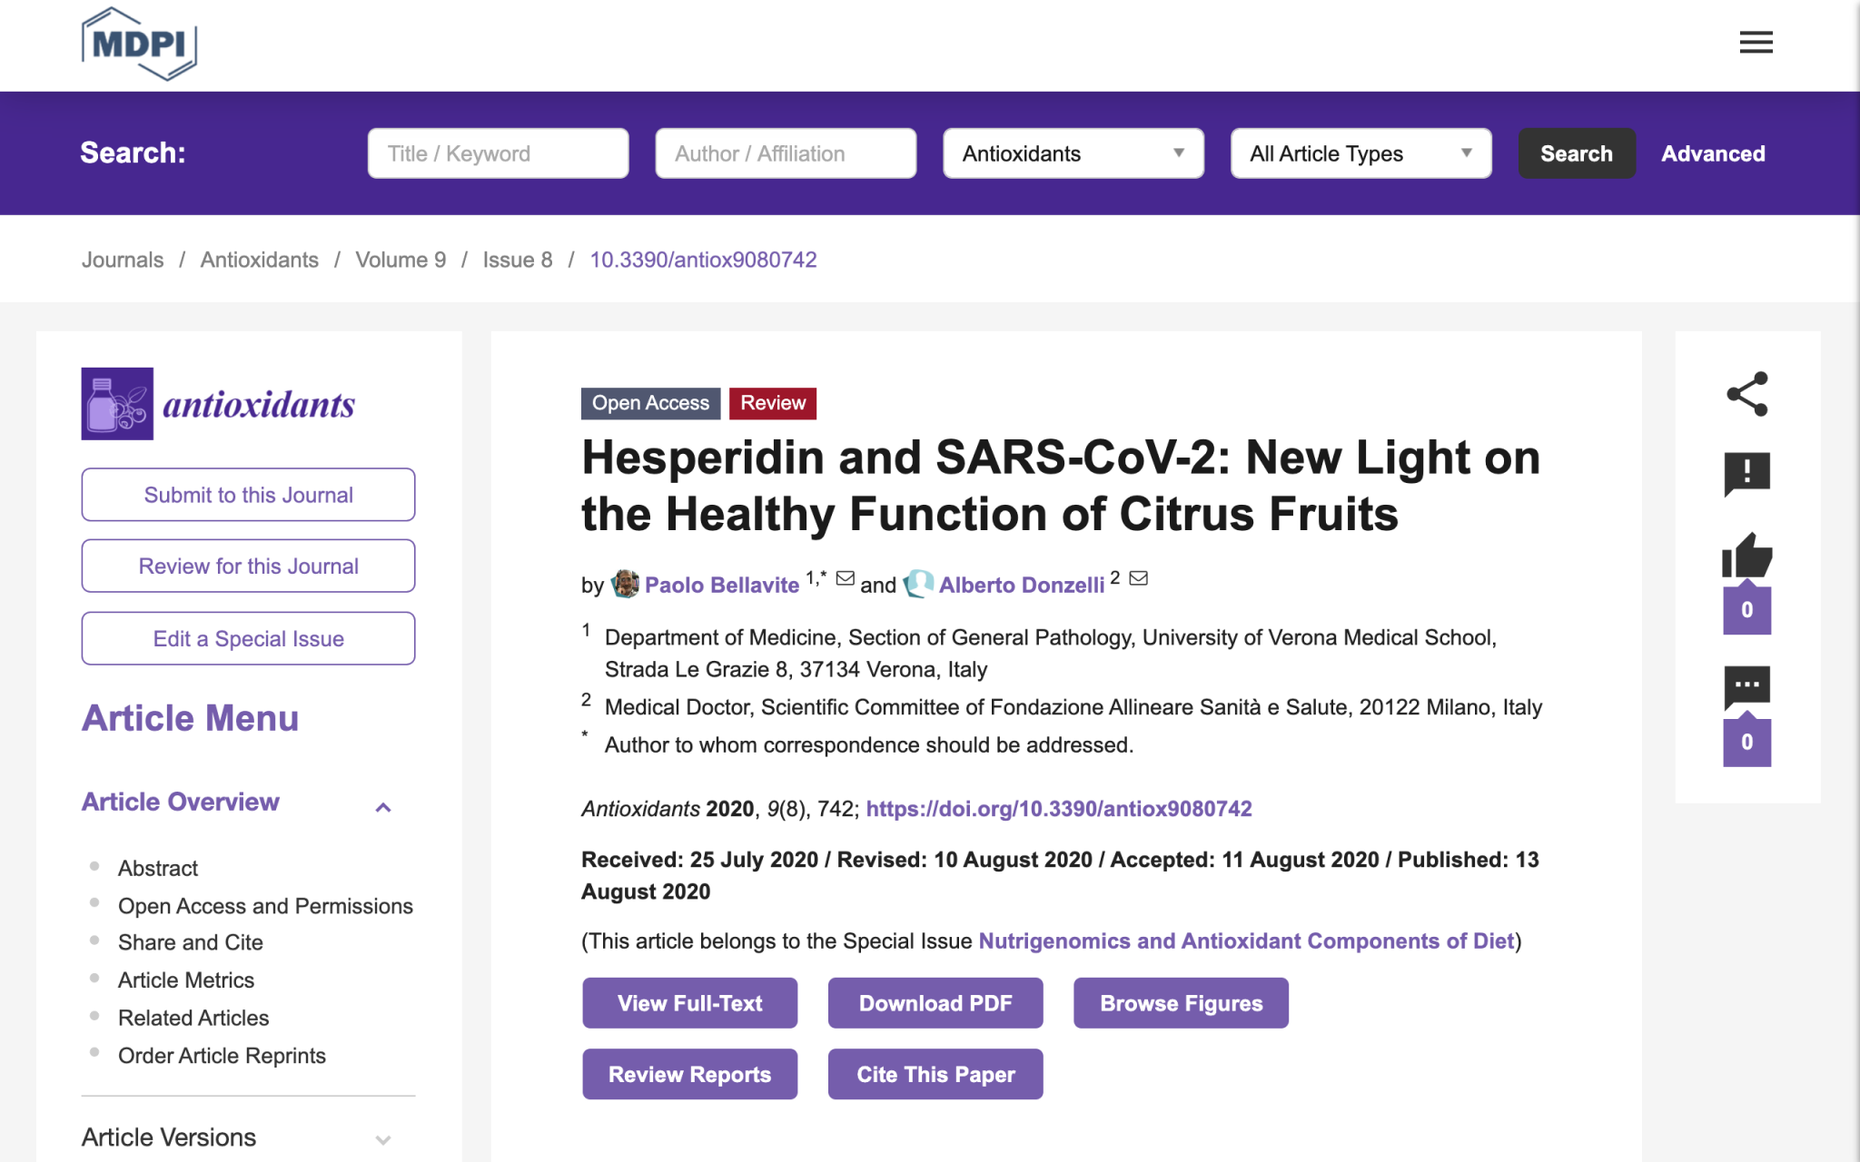Click the comments speech bubble icon
1860x1162 pixels.
[x=1746, y=687]
